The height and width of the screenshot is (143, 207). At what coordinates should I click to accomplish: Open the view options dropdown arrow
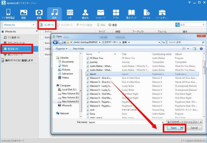[188, 49]
